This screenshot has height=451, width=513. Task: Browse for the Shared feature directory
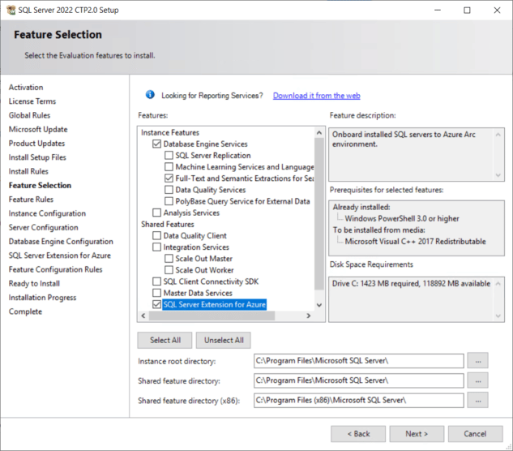pyautogui.click(x=477, y=380)
